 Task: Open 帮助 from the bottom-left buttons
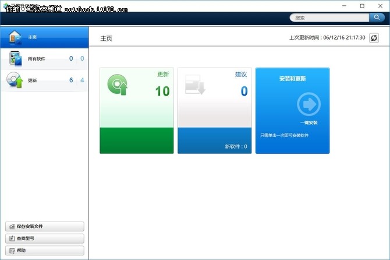tap(44, 251)
